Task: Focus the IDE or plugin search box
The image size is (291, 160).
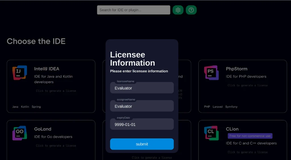Action: coord(134,10)
